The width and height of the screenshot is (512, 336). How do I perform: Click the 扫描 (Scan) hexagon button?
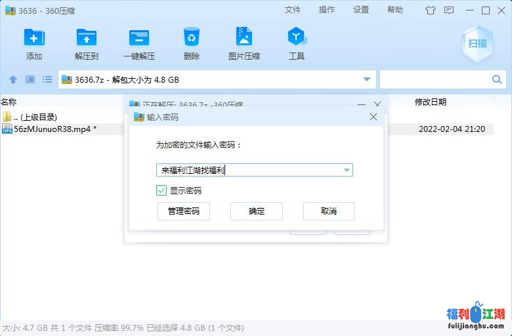pos(477,43)
